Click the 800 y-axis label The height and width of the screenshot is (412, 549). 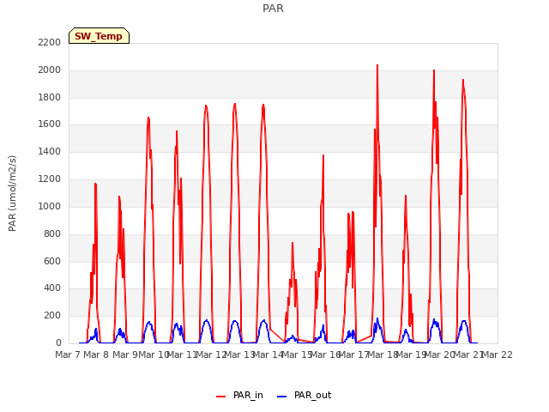click(x=52, y=233)
